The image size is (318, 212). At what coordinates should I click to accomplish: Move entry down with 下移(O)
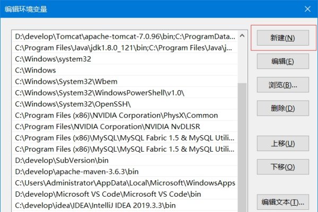(x=282, y=167)
